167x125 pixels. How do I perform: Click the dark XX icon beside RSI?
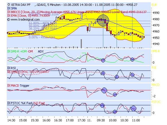(x=9, y=68)
